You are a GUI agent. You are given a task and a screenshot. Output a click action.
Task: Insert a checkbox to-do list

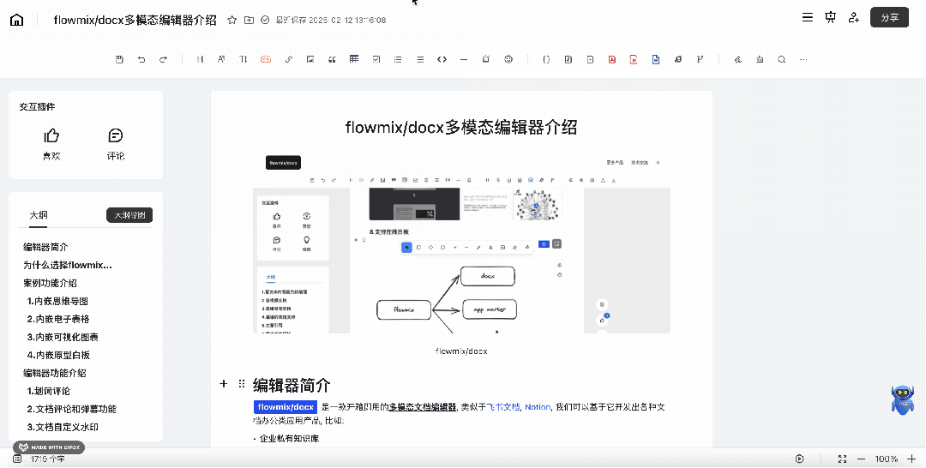click(376, 60)
